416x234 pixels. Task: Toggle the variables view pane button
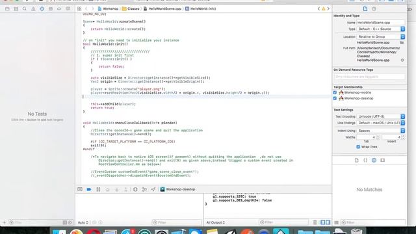coord(323,222)
